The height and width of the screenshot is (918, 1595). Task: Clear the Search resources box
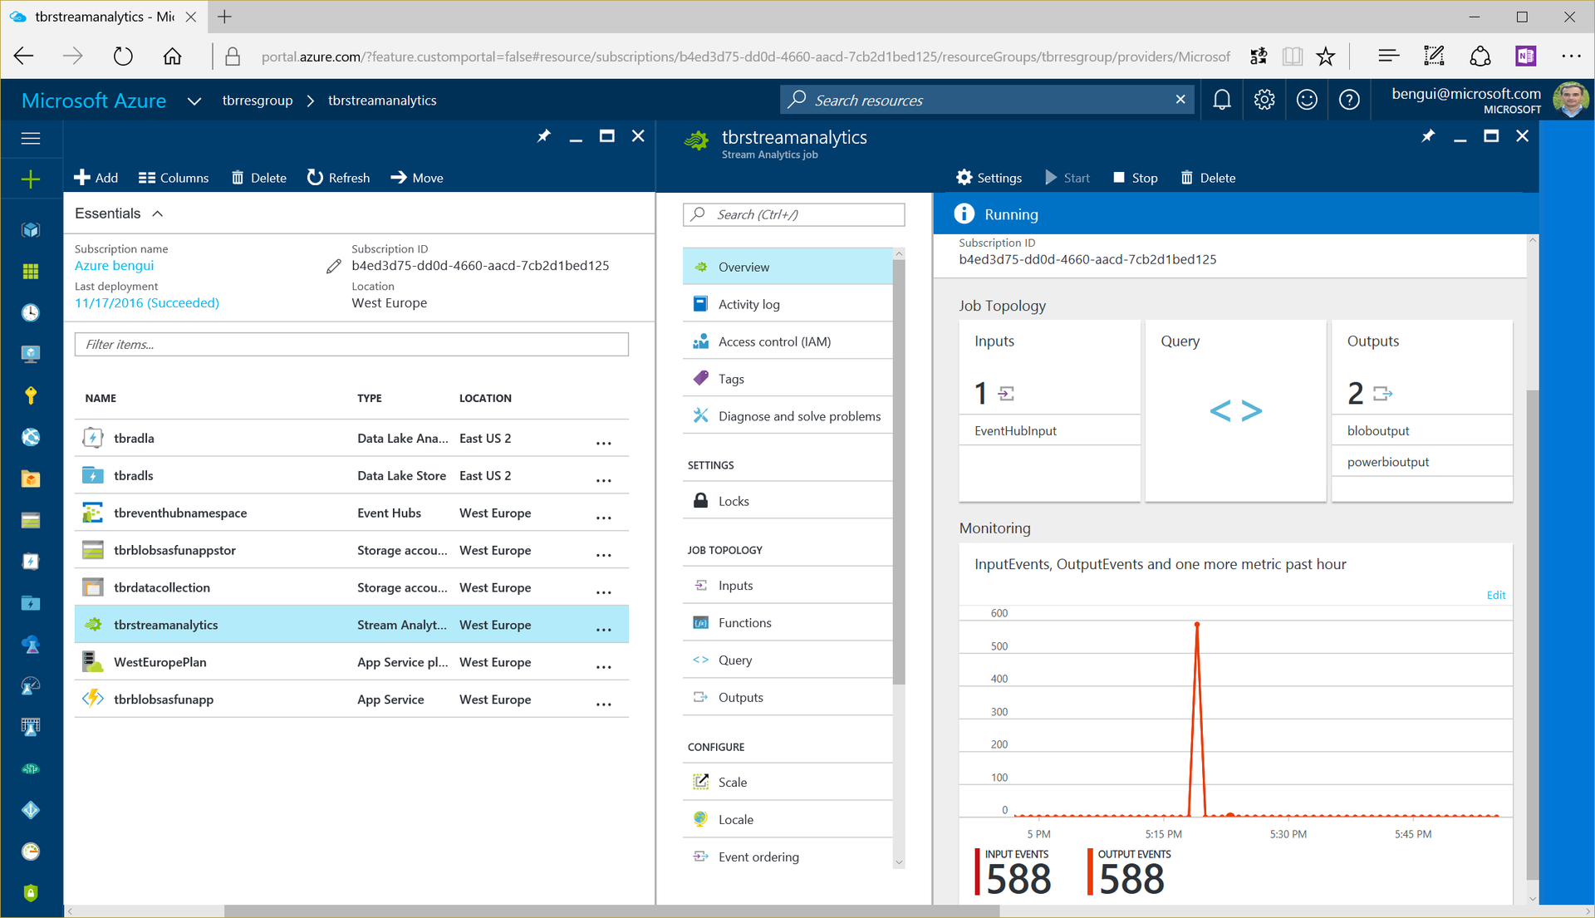tap(1180, 100)
